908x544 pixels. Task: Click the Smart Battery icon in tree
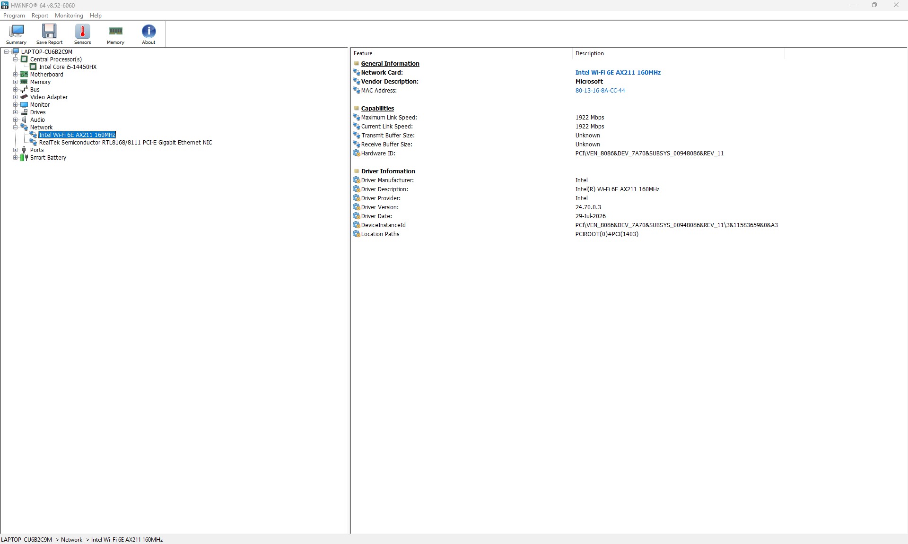(x=24, y=157)
